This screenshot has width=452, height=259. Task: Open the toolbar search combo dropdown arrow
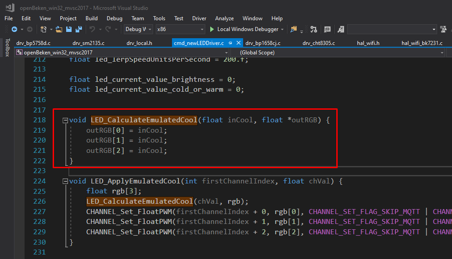[434, 29]
